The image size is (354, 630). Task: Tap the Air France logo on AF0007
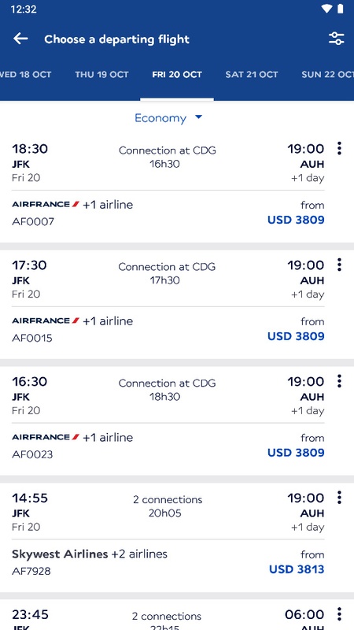coord(46,205)
